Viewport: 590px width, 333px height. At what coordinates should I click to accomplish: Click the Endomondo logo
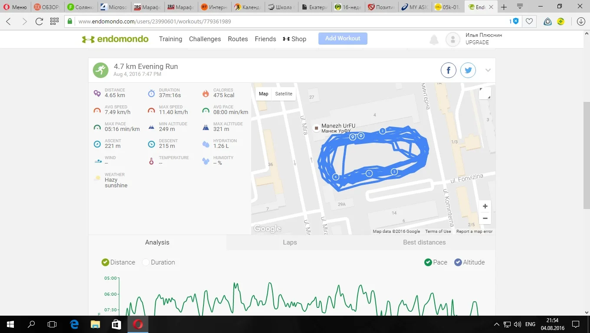(x=115, y=39)
